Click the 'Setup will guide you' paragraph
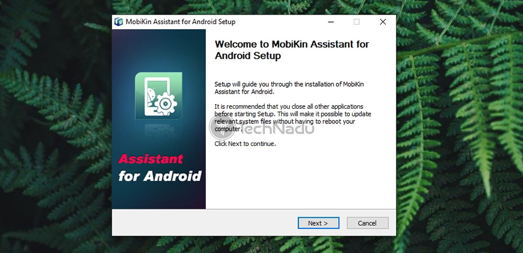The height and width of the screenshot is (253, 523). click(x=289, y=88)
